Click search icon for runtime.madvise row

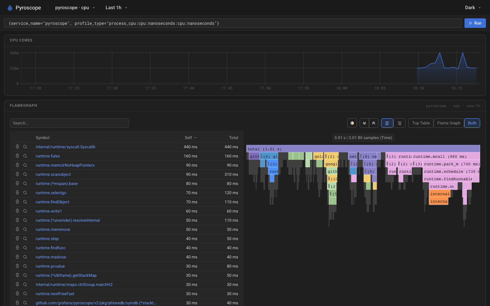[25, 257]
